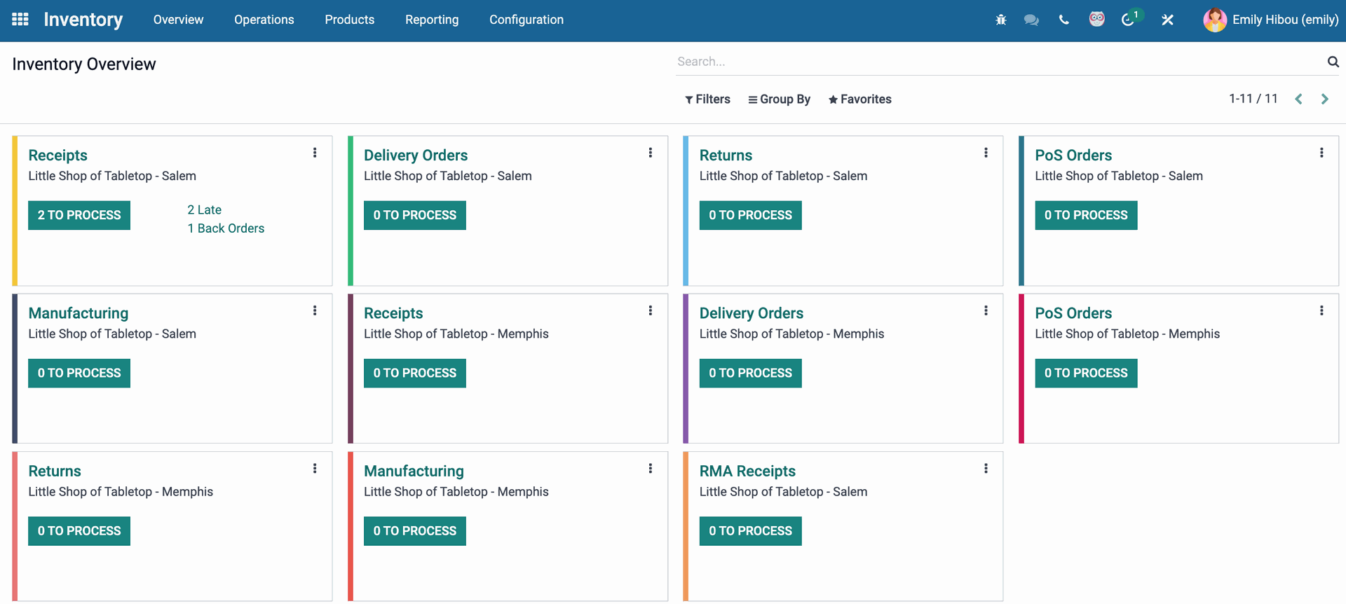Open kebab menu on Manufacturing Salem card

[x=315, y=310]
